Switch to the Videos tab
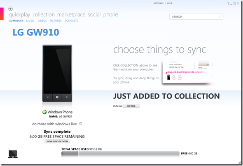The height and width of the screenshot is (166, 243). tap(42, 21)
